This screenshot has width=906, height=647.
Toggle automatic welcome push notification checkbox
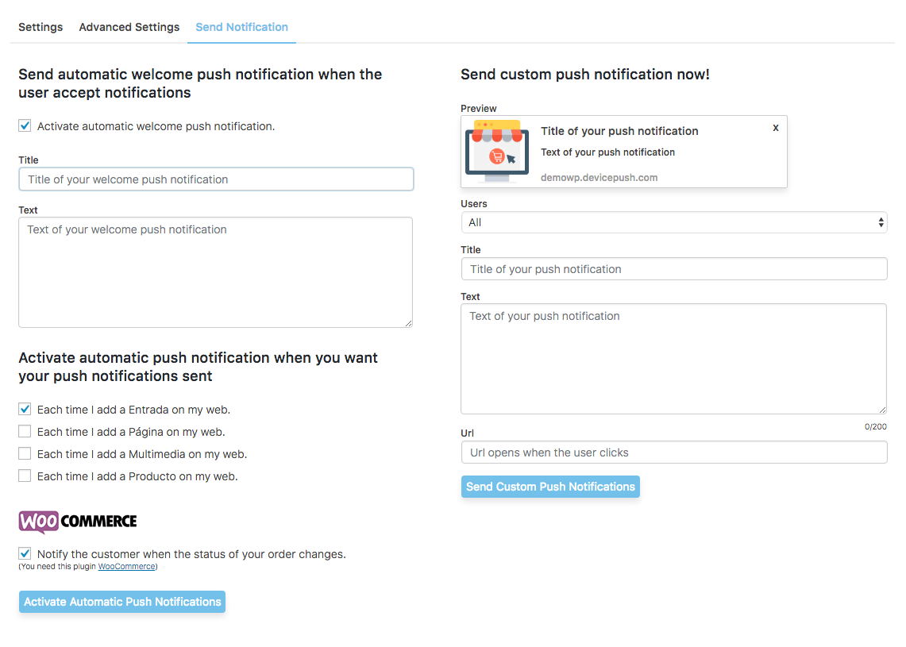[25, 126]
